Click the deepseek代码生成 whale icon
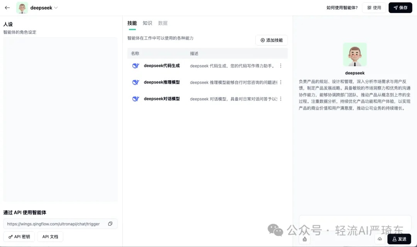Viewport: 417px width, 247px height. pos(136,66)
